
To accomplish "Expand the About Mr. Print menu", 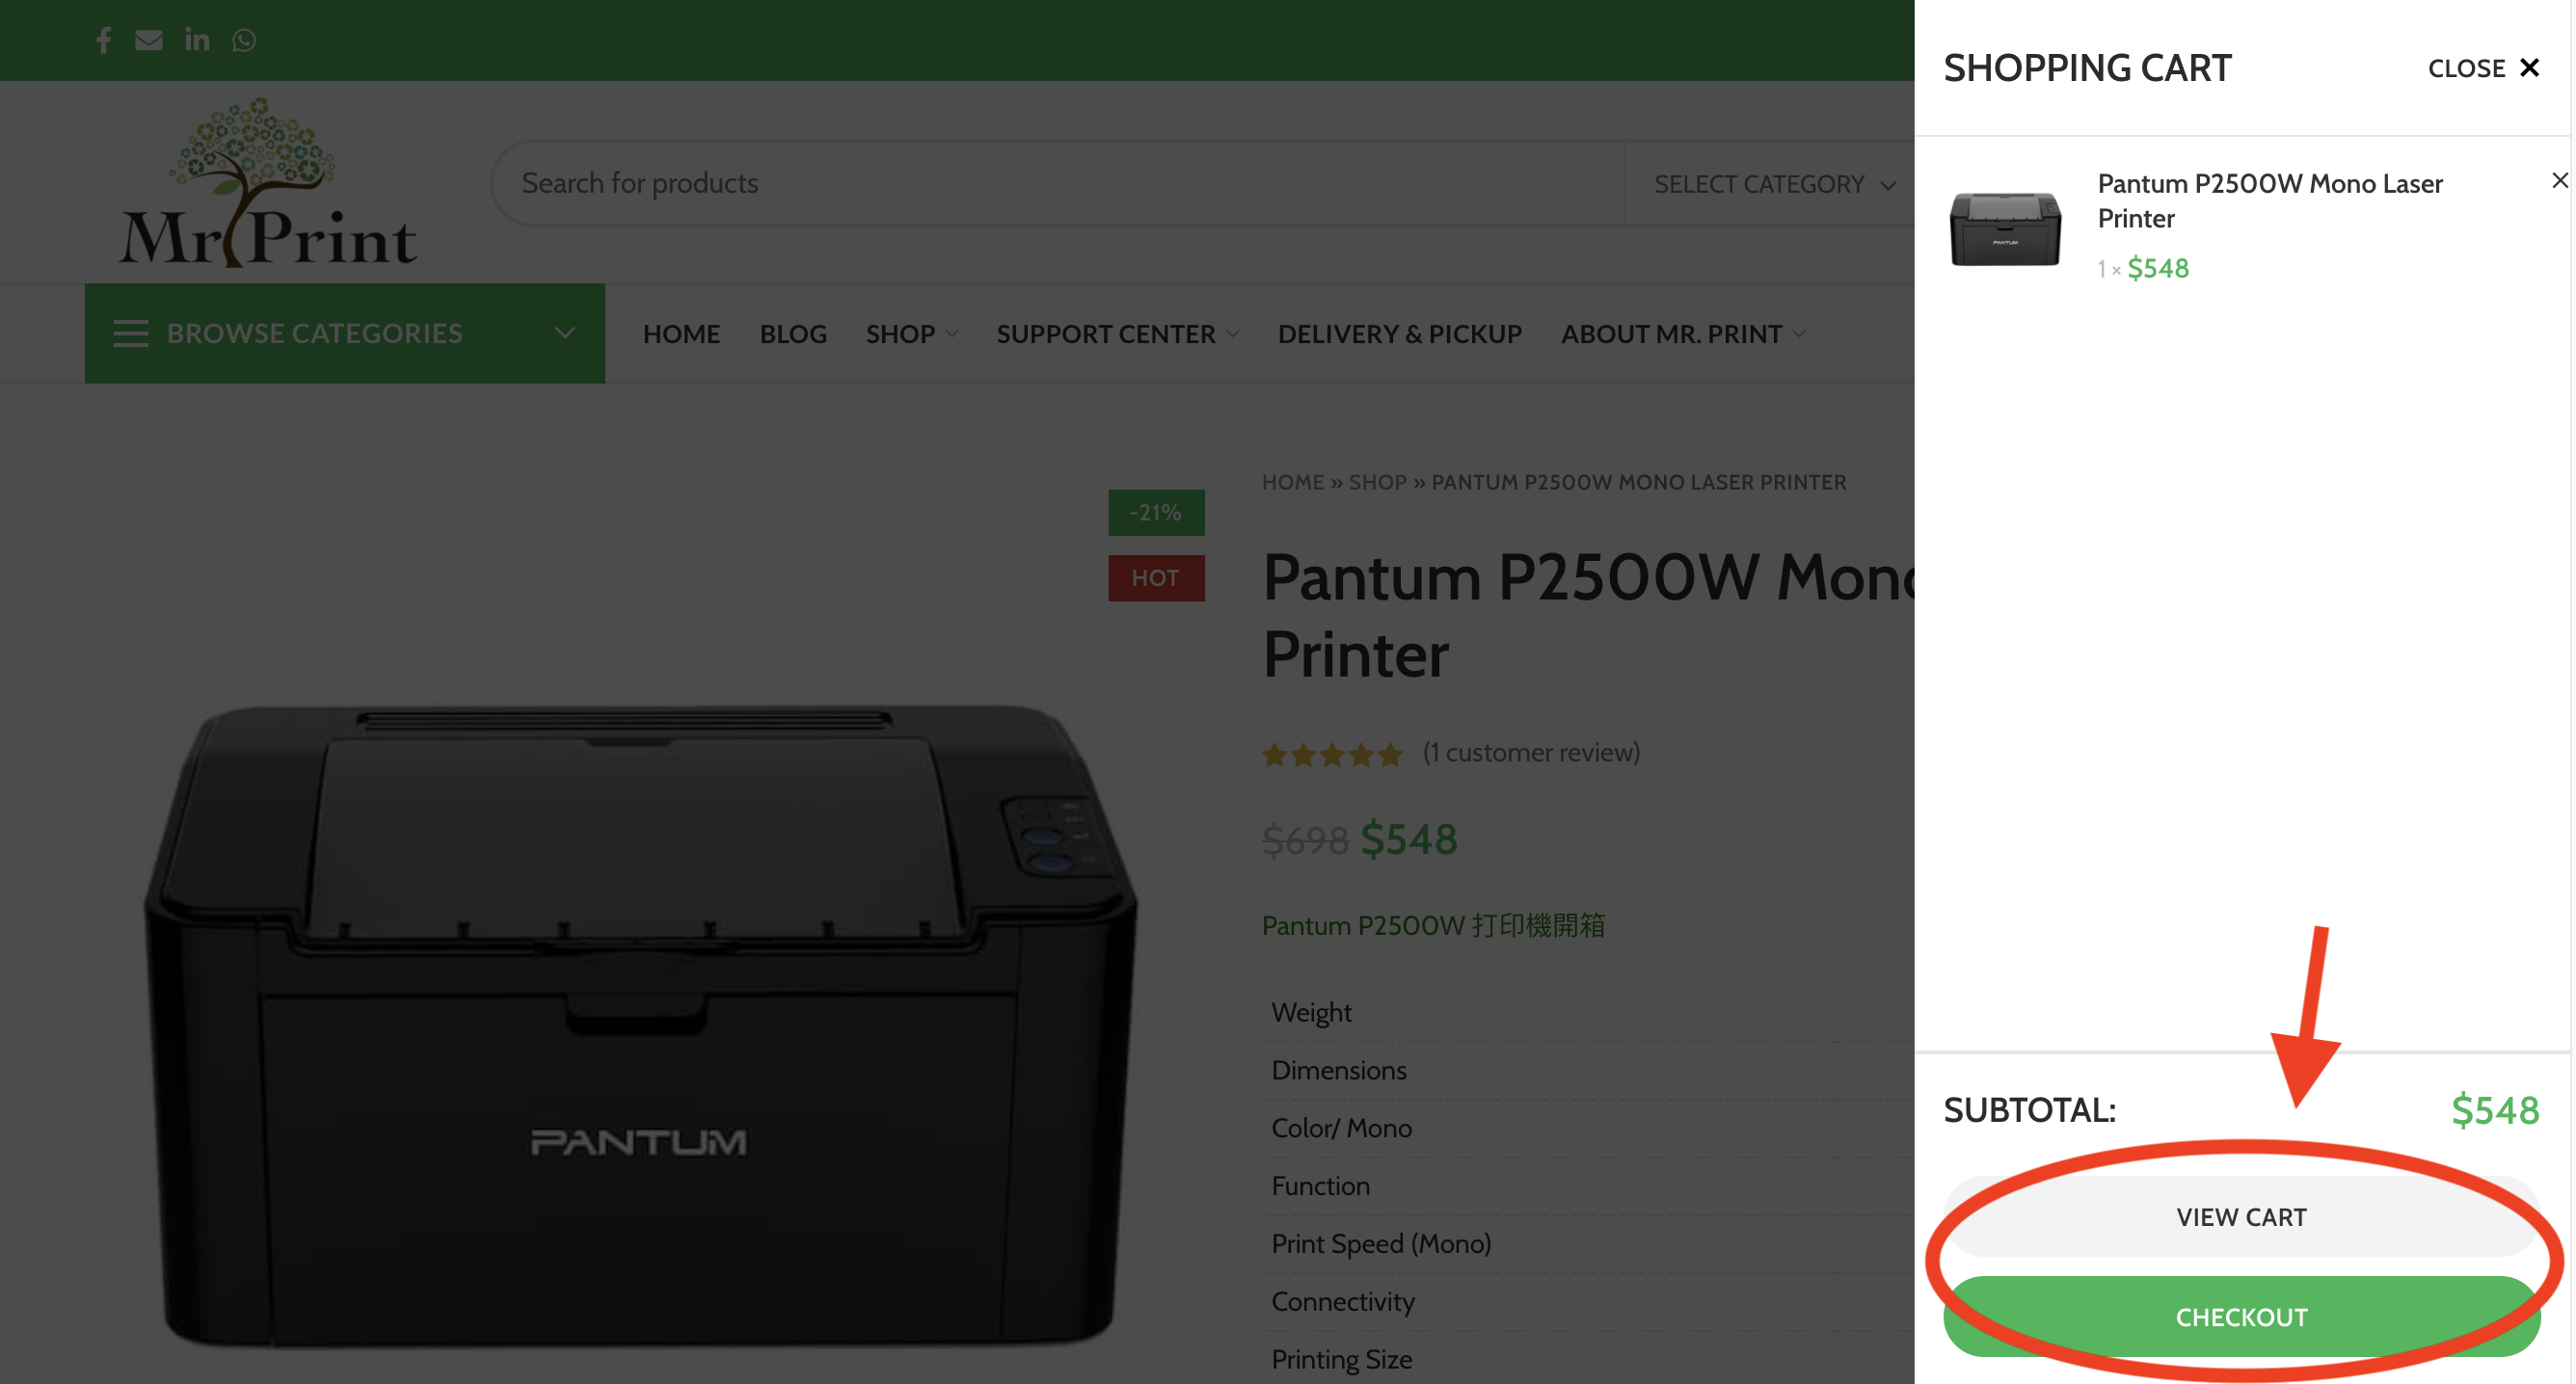I will tap(1683, 334).
